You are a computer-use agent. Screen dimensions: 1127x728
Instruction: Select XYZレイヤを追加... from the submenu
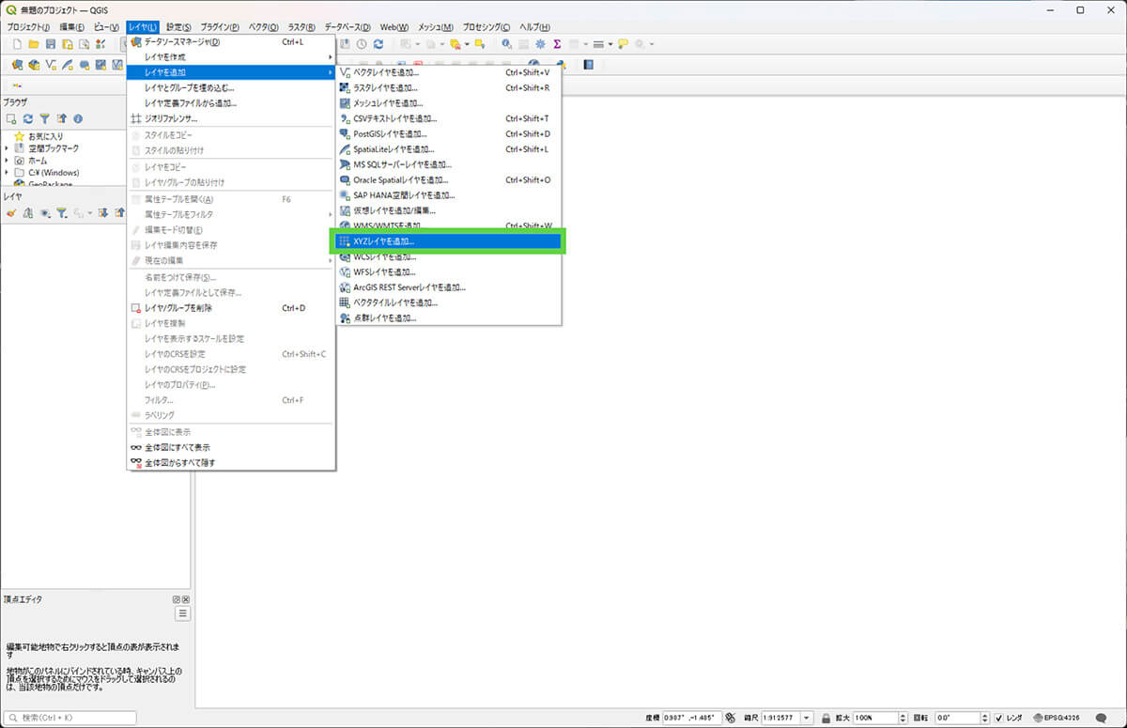coord(449,241)
